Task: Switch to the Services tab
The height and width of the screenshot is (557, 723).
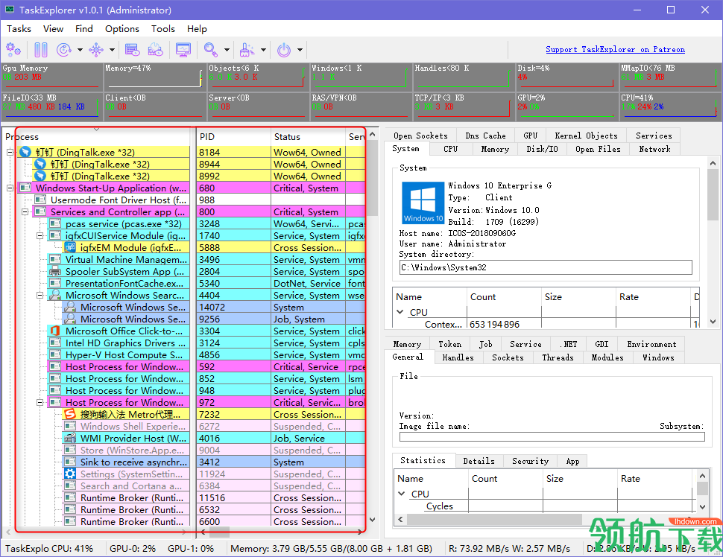Action: (654, 136)
